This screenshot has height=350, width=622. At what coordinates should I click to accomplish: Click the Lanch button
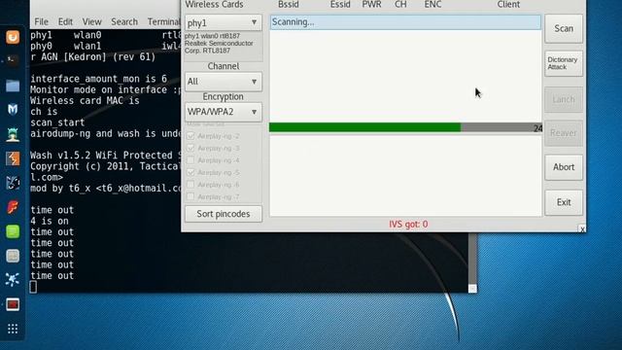click(x=564, y=99)
